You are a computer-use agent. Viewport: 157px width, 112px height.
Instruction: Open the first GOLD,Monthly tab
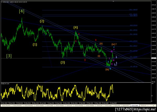coord(6,105)
